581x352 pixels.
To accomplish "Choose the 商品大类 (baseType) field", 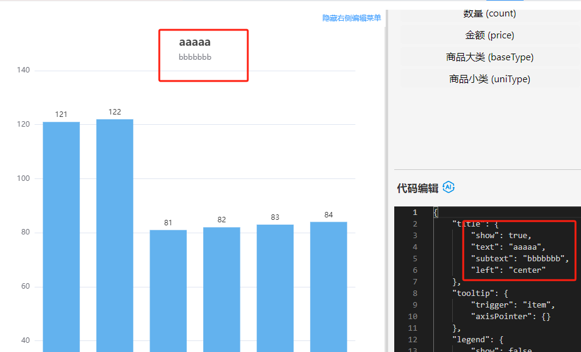I will [489, 57].
